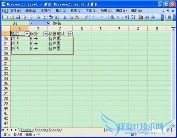Click the Chart Wizard icon

[141, 17]
